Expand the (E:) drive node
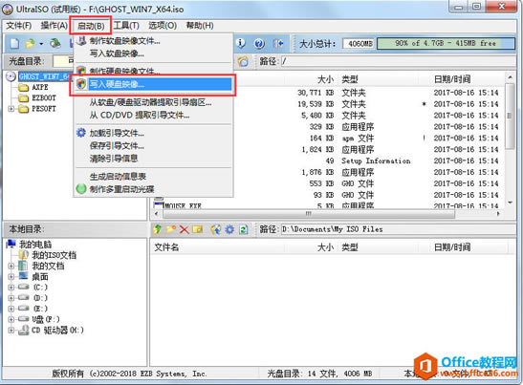523x385 pixels. point(11,309)
